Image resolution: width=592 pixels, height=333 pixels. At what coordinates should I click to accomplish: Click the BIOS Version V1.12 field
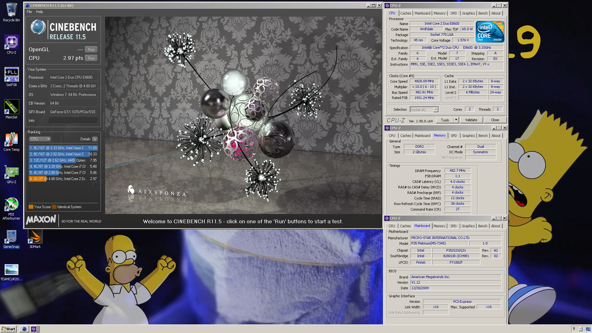(456, 283)
